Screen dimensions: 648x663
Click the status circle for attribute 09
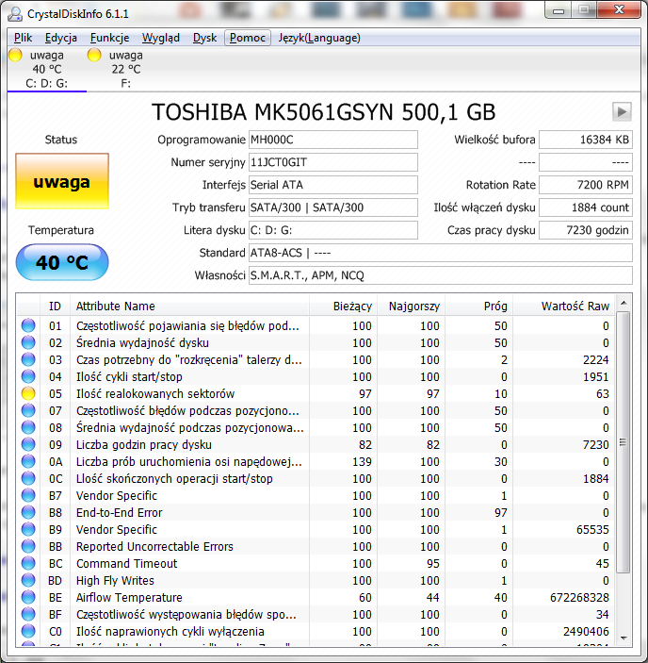pyautogui.click(x=28, y=444)
